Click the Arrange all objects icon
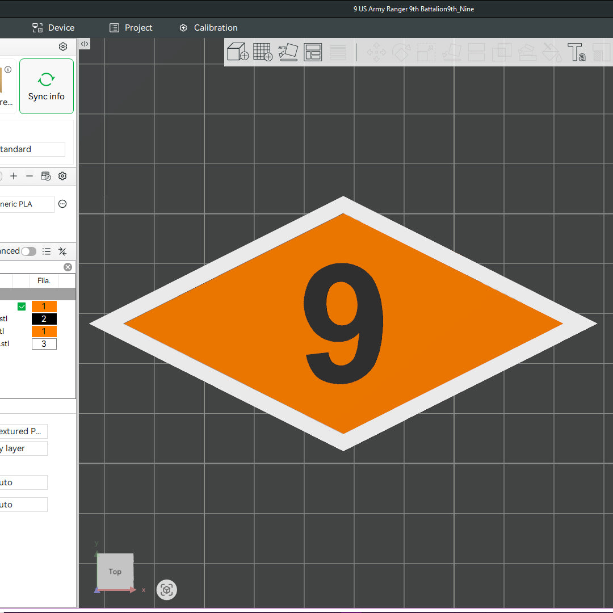 coord(313,52)
